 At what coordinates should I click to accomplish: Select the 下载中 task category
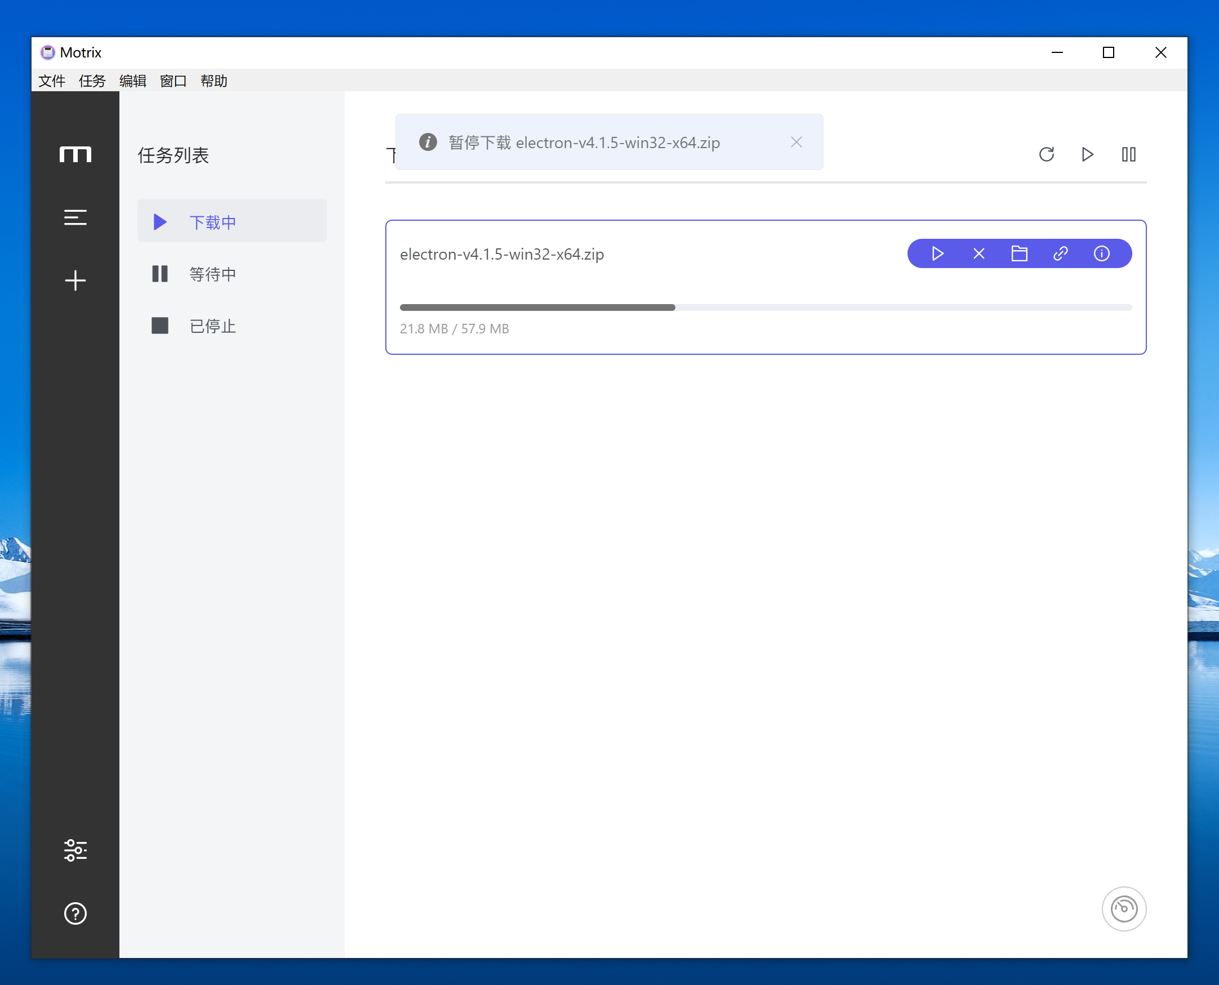pyautogui.click(x=232, y=221)
